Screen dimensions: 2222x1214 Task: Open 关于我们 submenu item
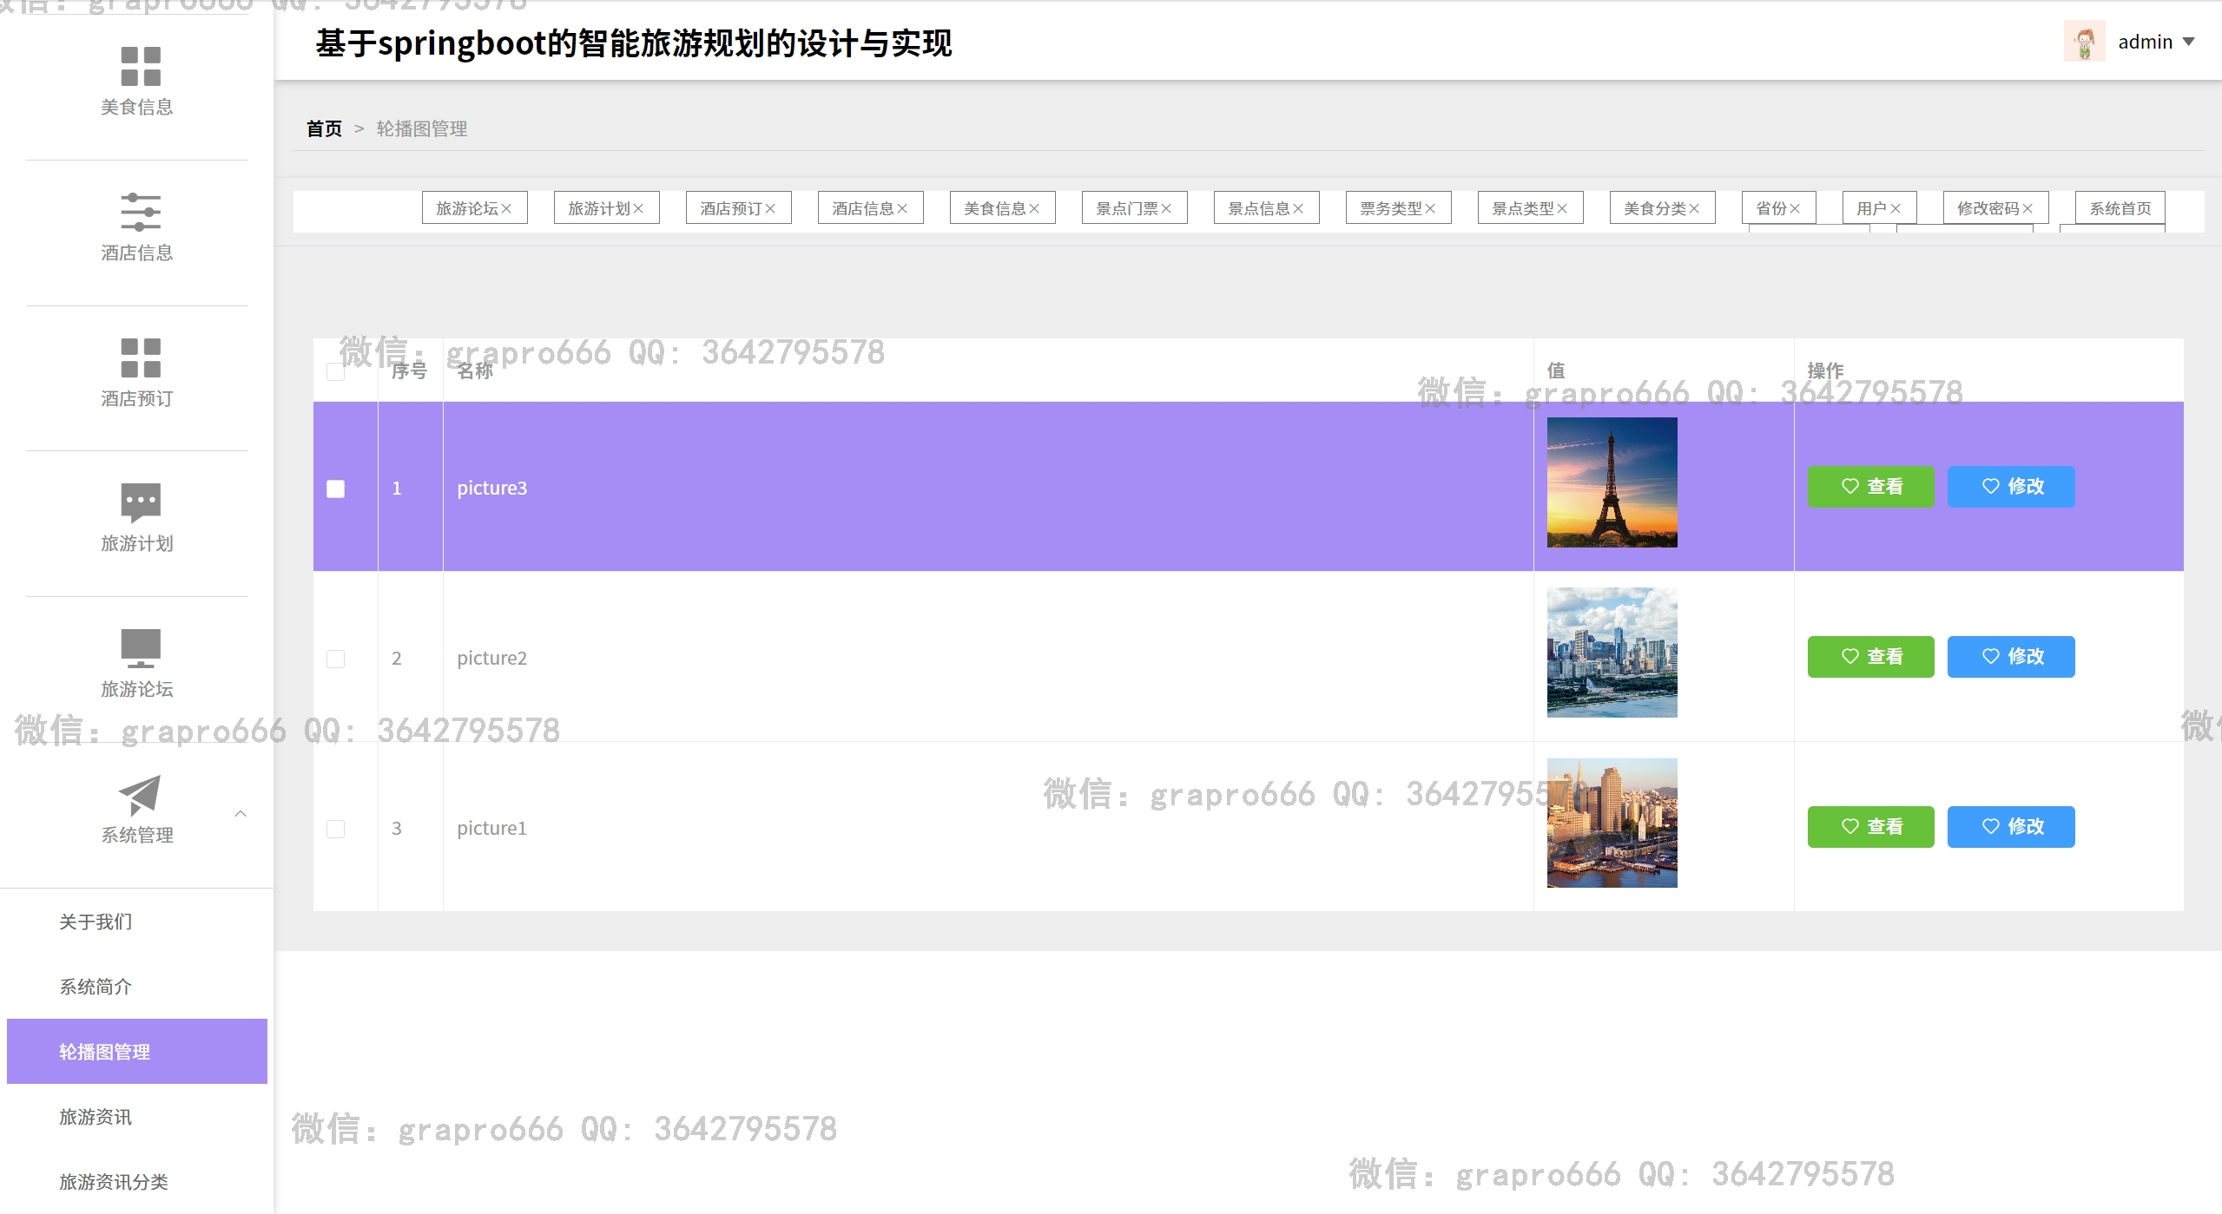96,922
